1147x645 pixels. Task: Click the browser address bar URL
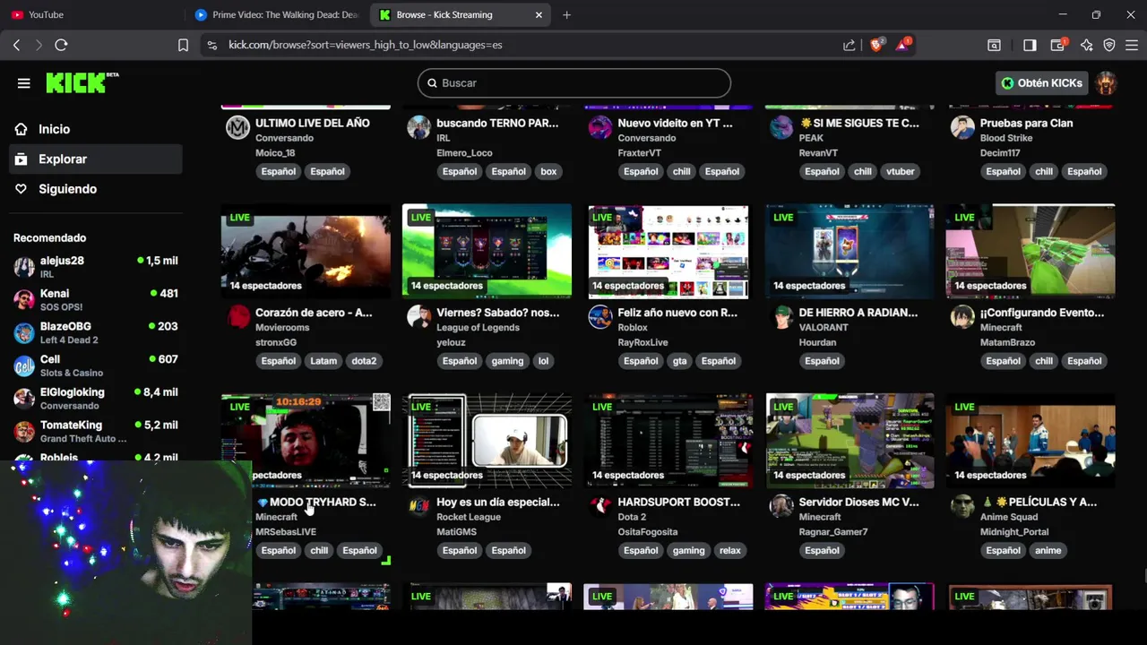365,45
